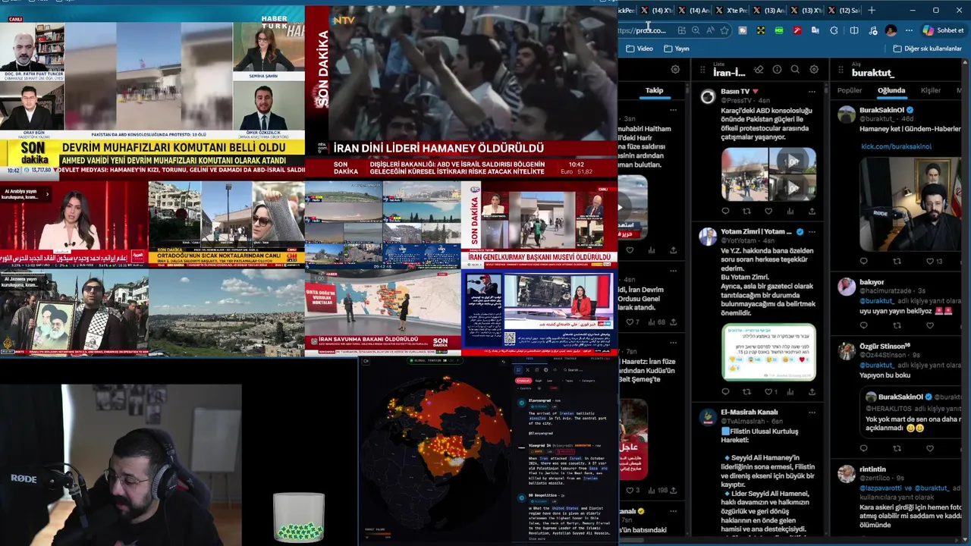This screenshot has width=971, height=546.
Task: Repost the Basın TV Karachi post
Action: click(x=746, y=212)
